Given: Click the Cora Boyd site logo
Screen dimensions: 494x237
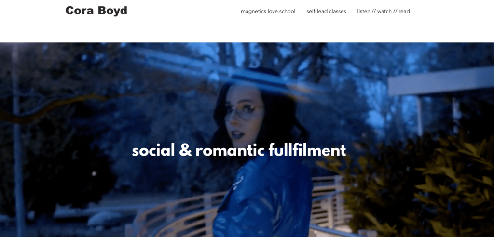Looking at the screenshot, I should tap(96, 11).
